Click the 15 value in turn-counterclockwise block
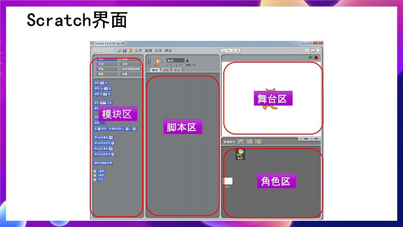 (105, 94)
